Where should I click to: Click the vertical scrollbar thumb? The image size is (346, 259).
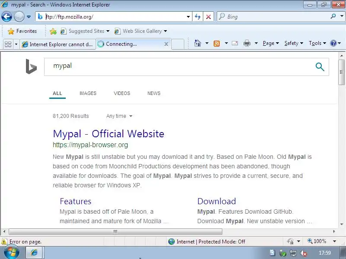[341, 72]
